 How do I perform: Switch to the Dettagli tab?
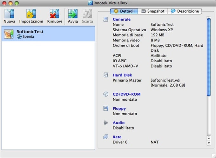tap(124, 11)
